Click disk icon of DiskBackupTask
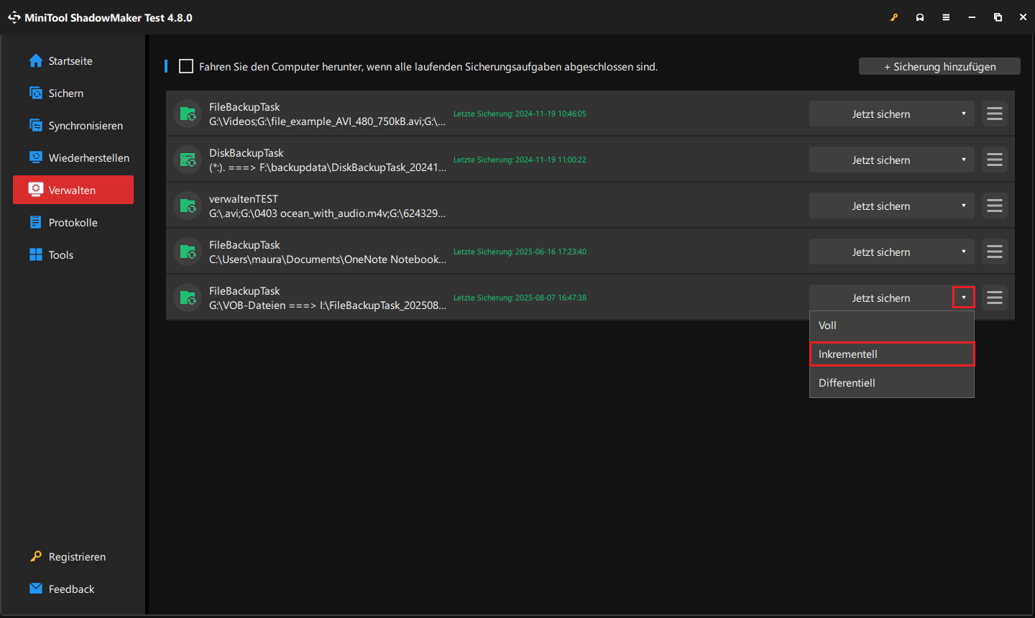Viewport: 1035px width, 618px height. (x=188, y=160)
